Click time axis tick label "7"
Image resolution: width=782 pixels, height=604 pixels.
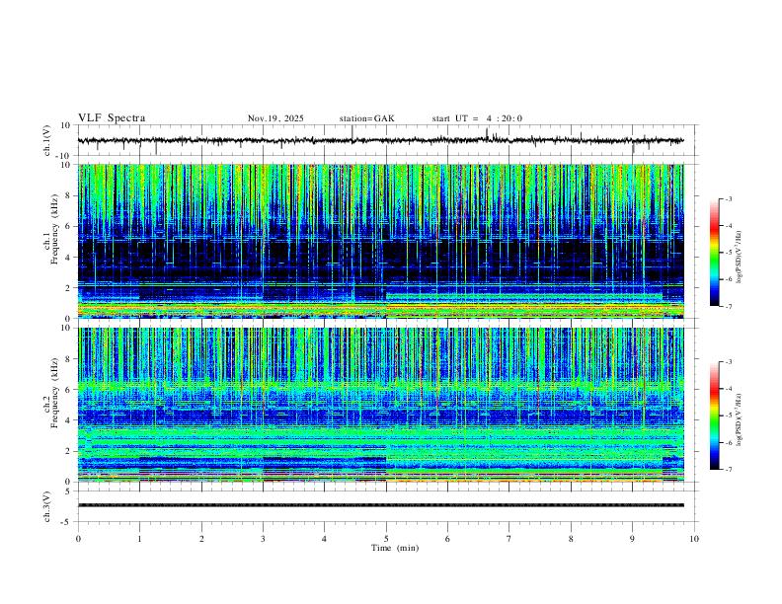pyautogui.click(x=509, y=539)
